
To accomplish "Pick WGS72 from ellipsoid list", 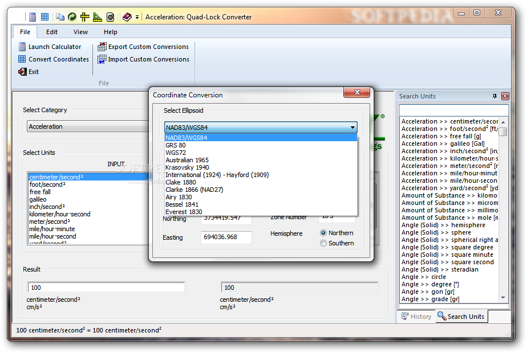I will tap(261, 153).
